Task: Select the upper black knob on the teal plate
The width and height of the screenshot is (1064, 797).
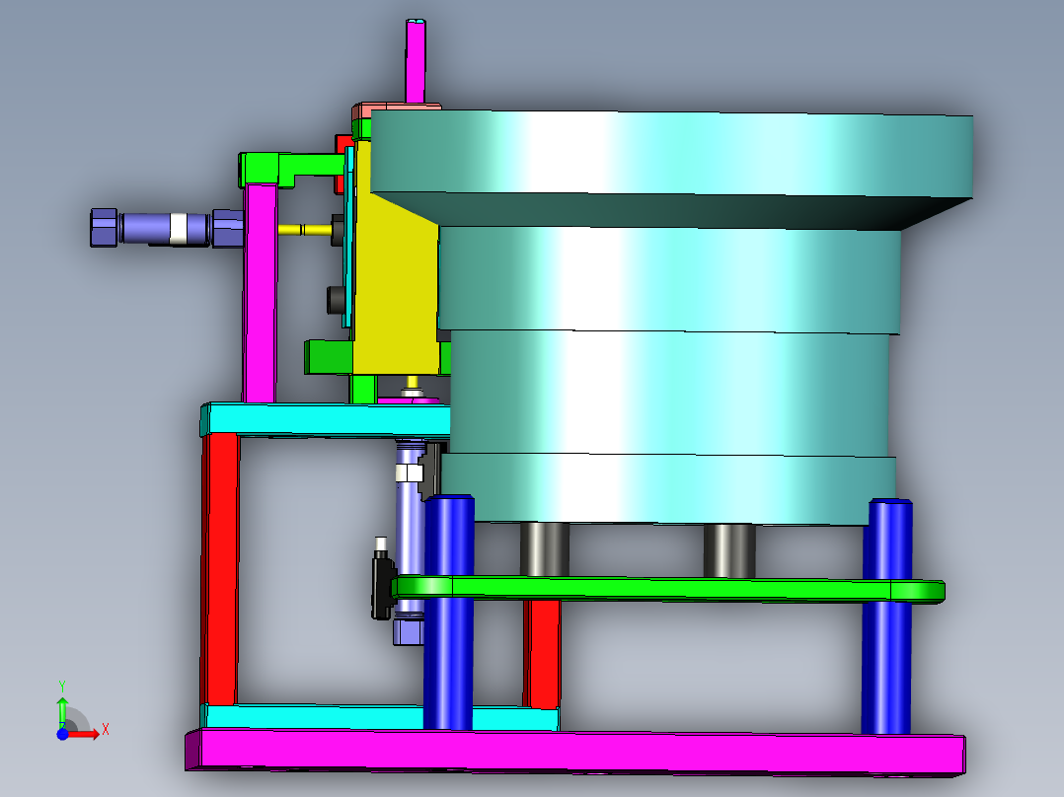Action: point(338,229)
